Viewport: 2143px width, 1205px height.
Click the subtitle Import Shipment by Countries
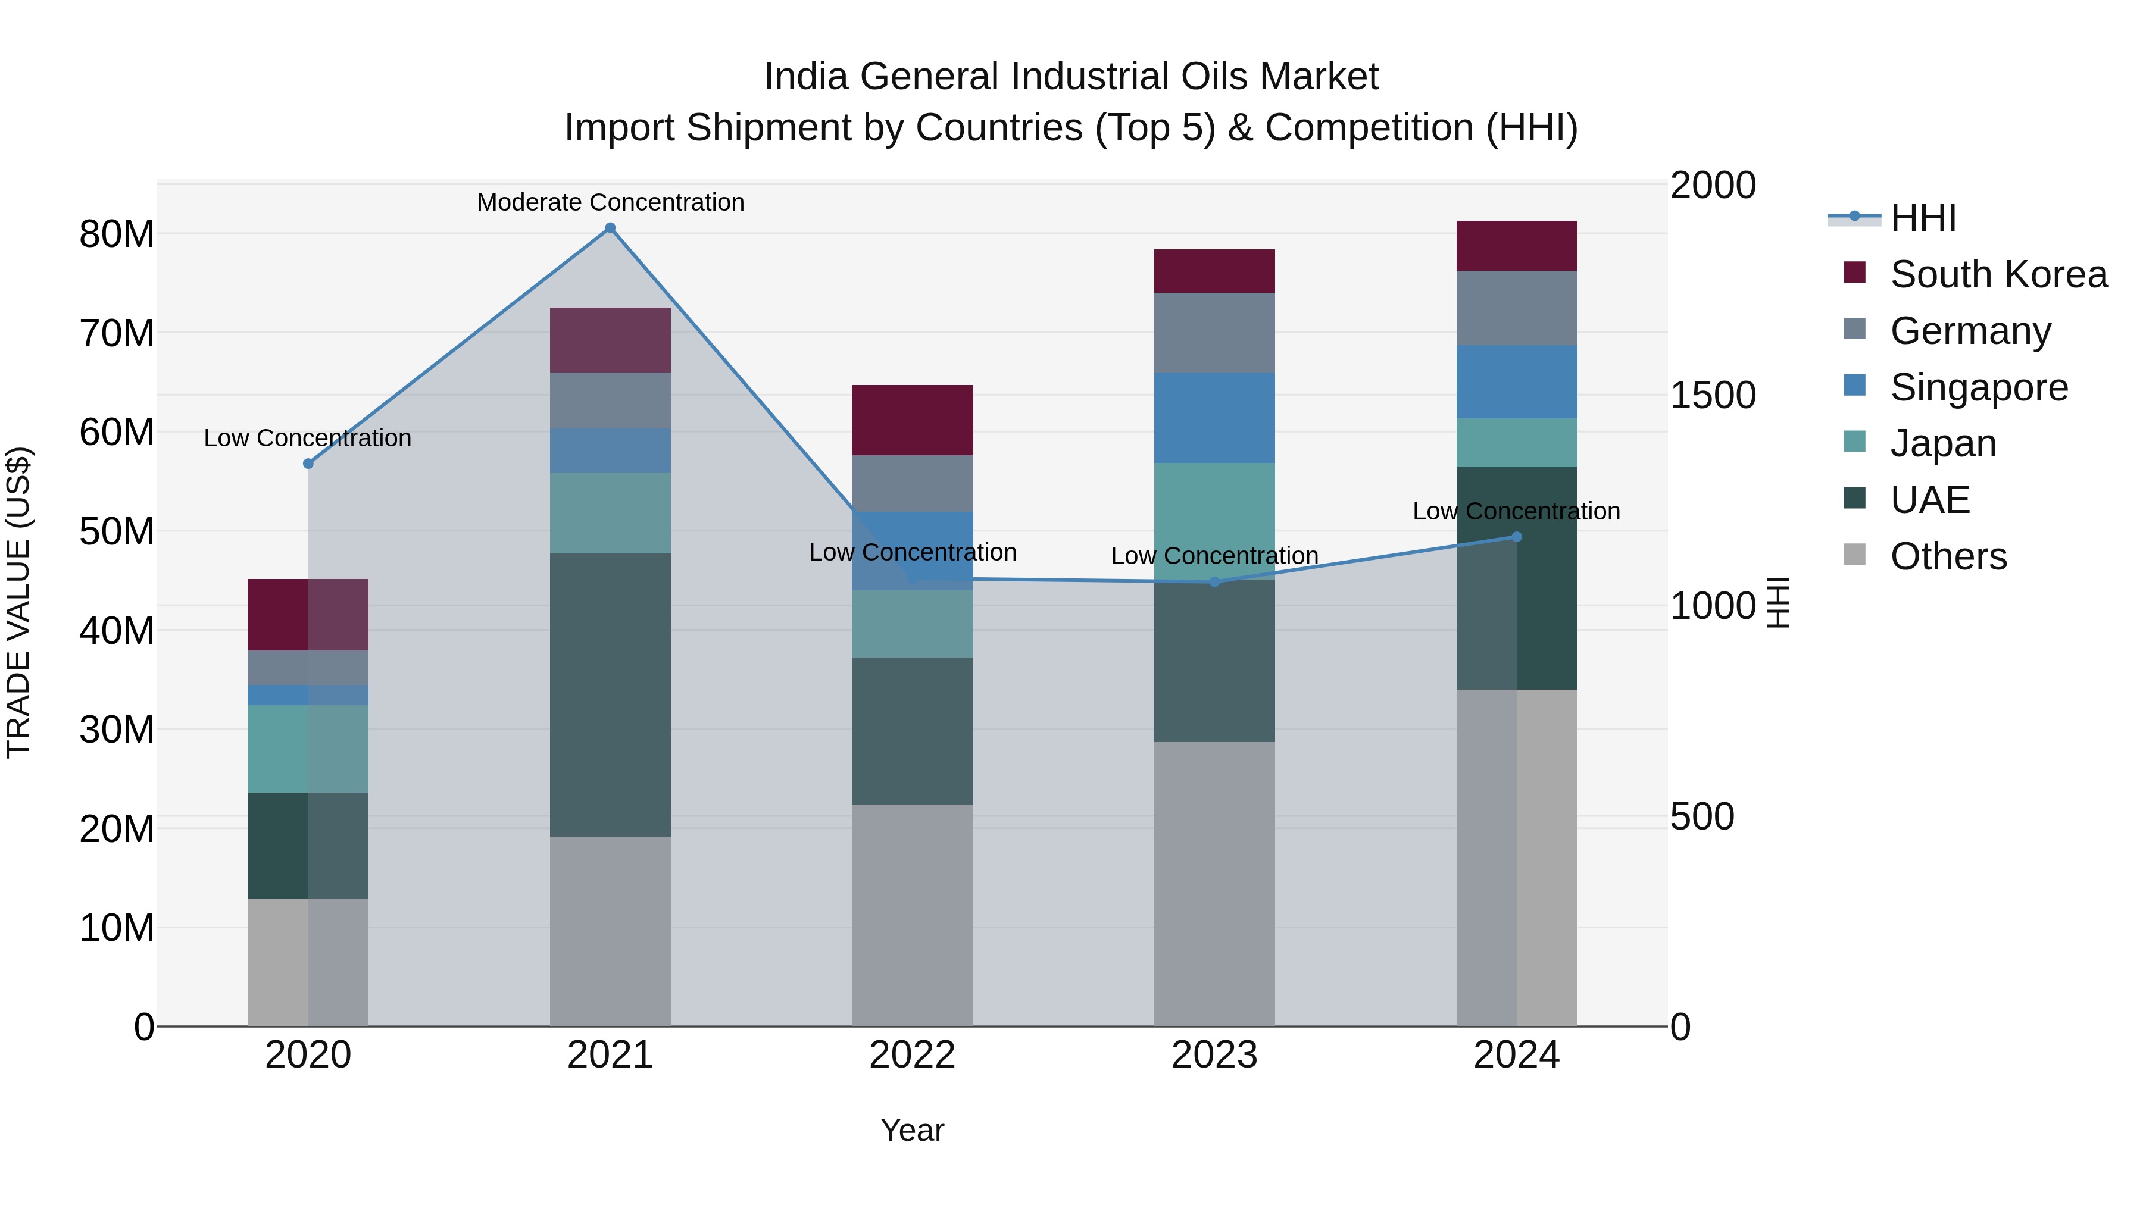(1071, 128)
